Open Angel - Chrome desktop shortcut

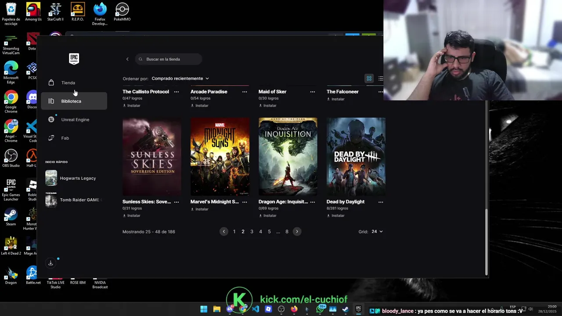11,131
